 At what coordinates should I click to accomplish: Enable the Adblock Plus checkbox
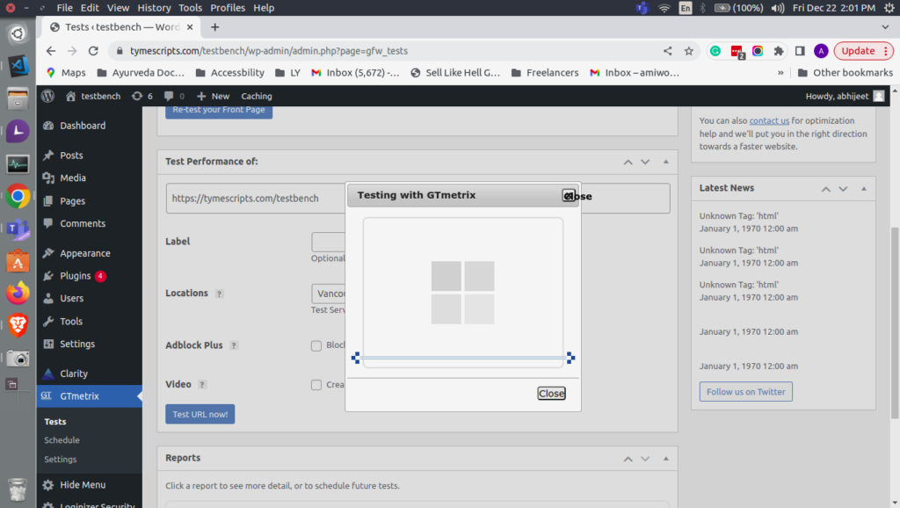(316, 345)
